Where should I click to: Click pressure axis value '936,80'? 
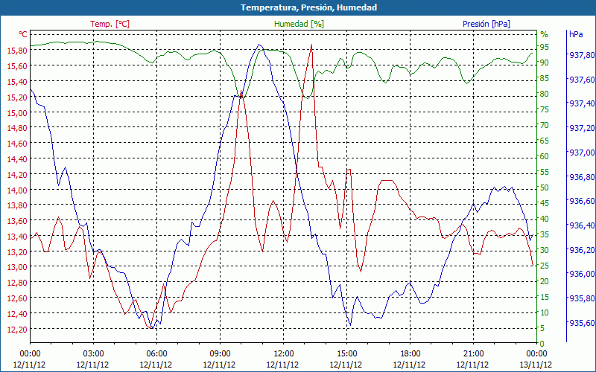pyautogui.click(x=581, y=176)
